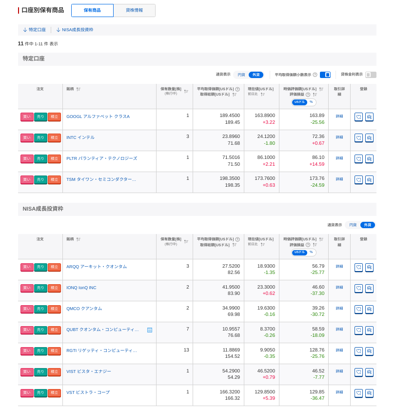395x410 pixels.
Task: Sort NISA table by 銘柄
Action: pos(79,239)
